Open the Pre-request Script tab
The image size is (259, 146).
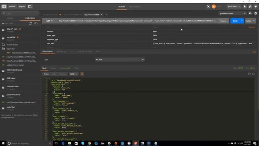point(85,52)
